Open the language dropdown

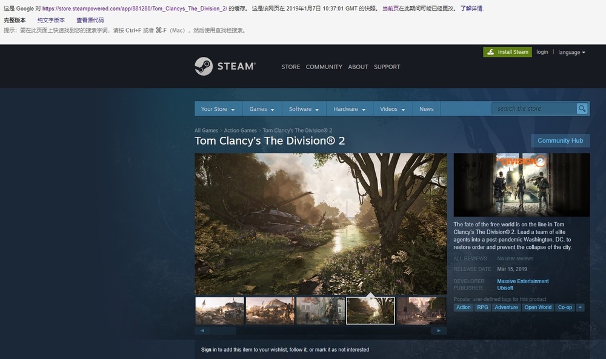coord(571,53)
